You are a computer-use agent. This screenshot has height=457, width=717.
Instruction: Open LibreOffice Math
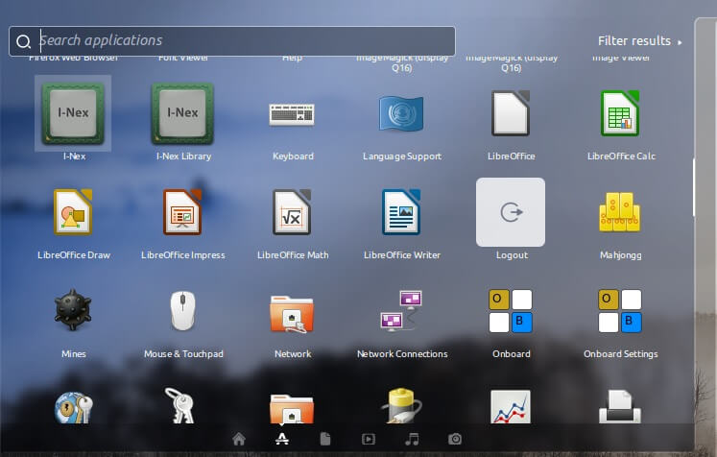coord(292,212)
